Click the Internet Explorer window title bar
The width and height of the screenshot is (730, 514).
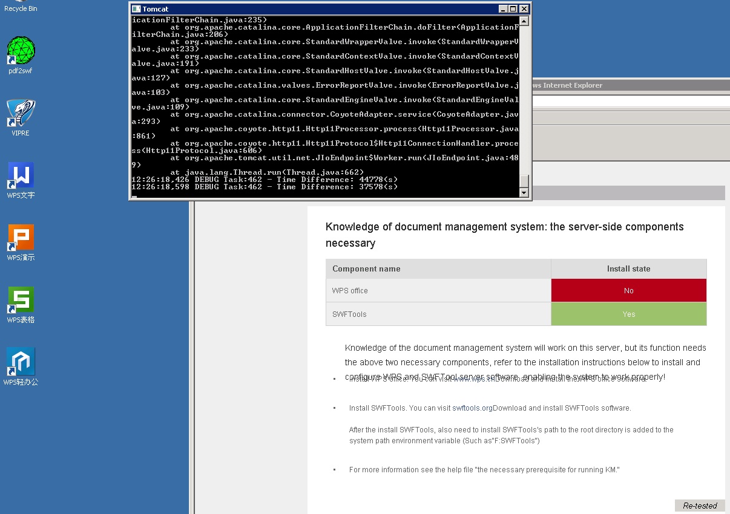pos(631,85)
